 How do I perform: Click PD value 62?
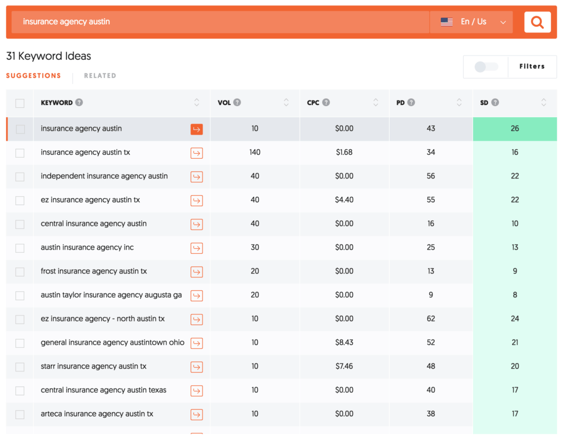[x=431, y=319]
